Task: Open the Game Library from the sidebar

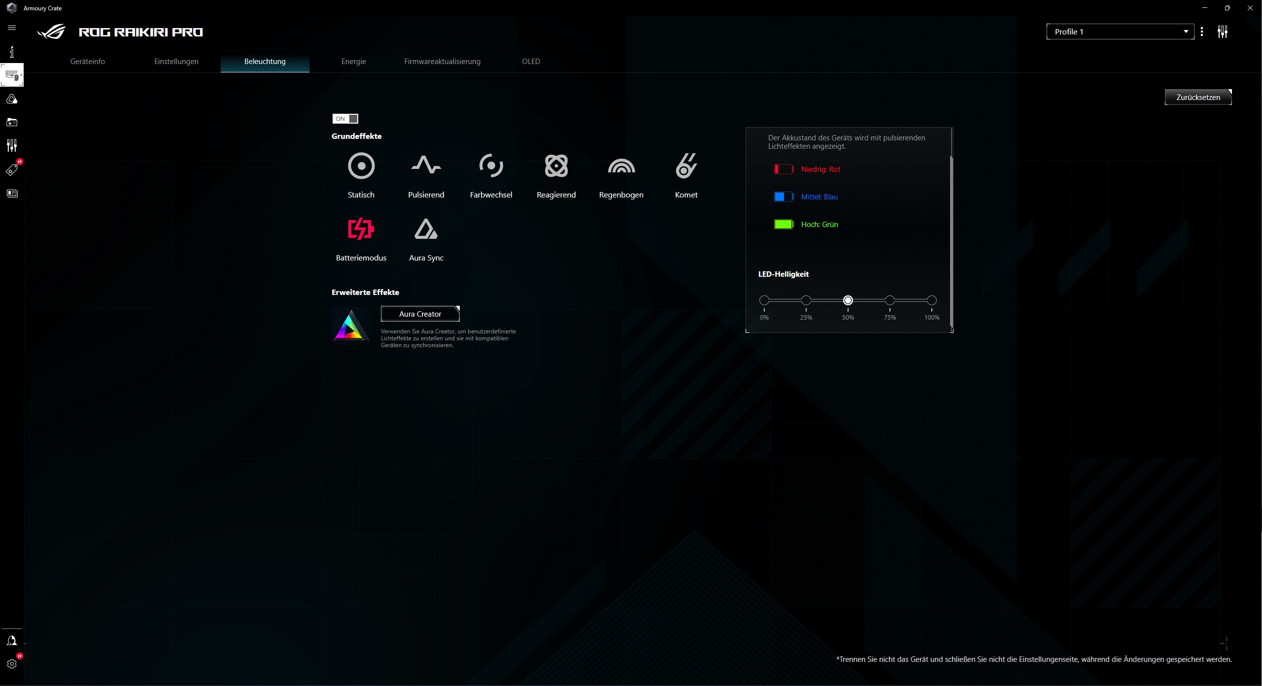Action: pyautogui.click(x=12, y=122)
